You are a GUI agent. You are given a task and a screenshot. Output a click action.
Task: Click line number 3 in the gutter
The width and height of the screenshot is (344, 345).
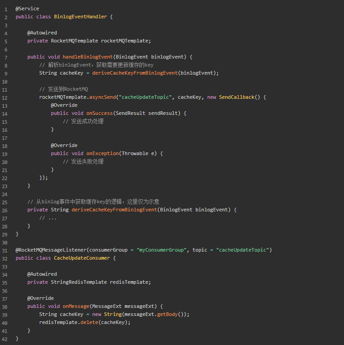click(x=6, y=26)
